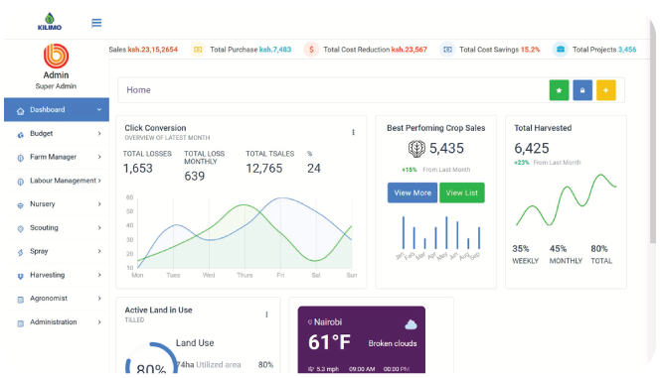The width and height of the screenshot is (660, 378).
Task: Expand the Labour Management submenu arrow
Action: (x=99, y=181)
